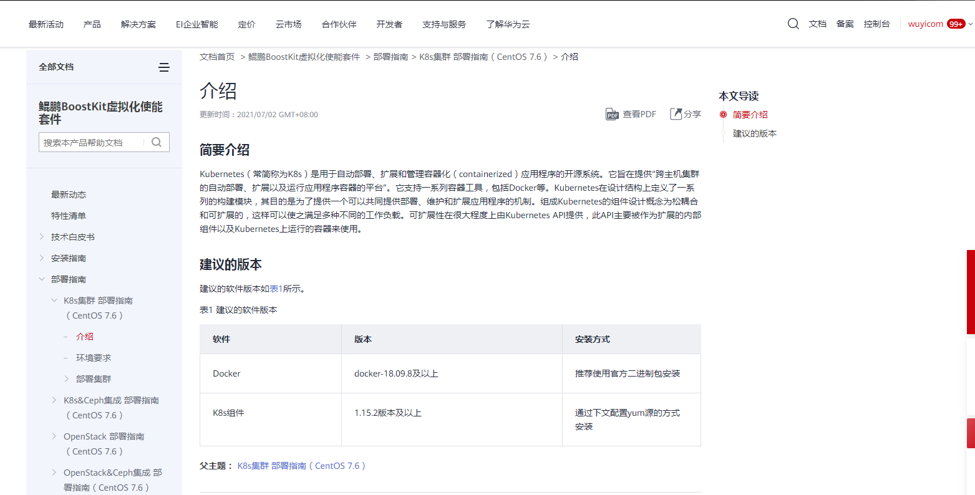Click the magnifier icon in the doc search box
Screen dimensions: 975x495
click(157, 142)
